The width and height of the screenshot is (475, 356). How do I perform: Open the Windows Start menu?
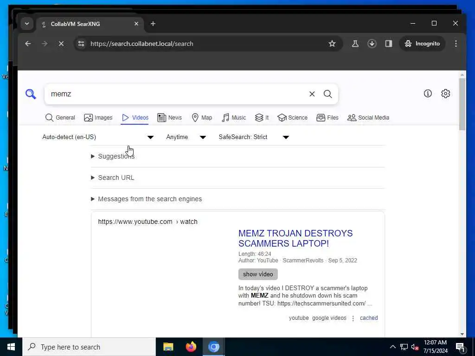11,347
